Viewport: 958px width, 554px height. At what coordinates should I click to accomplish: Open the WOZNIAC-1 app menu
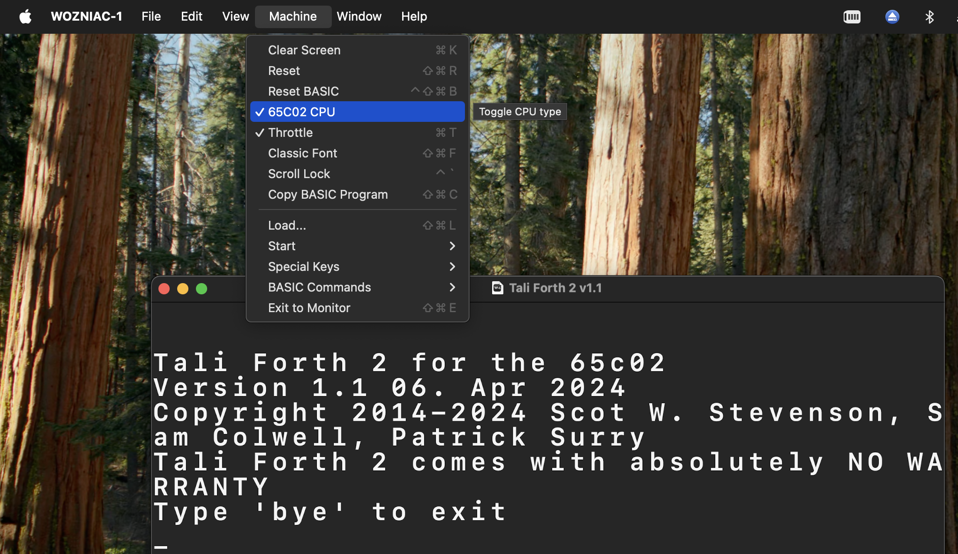(x=86, y=17)
